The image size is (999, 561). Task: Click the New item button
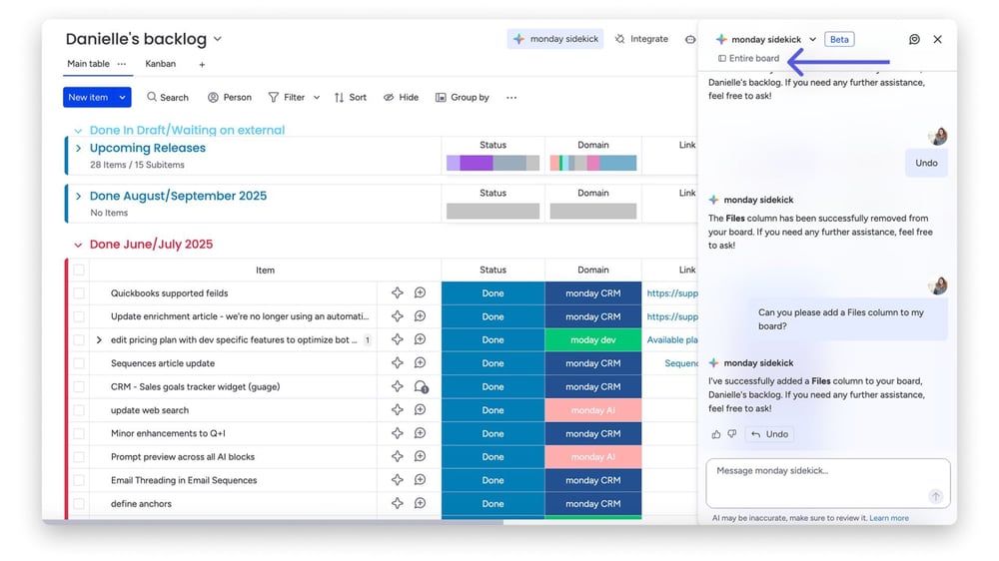[89, 98]
